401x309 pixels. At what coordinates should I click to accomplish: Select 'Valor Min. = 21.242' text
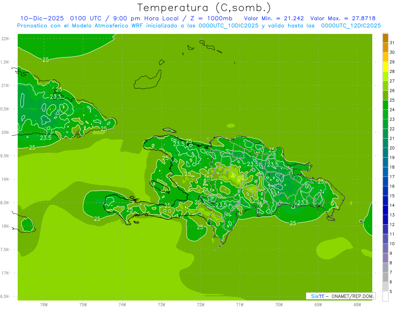pos(274,18)
